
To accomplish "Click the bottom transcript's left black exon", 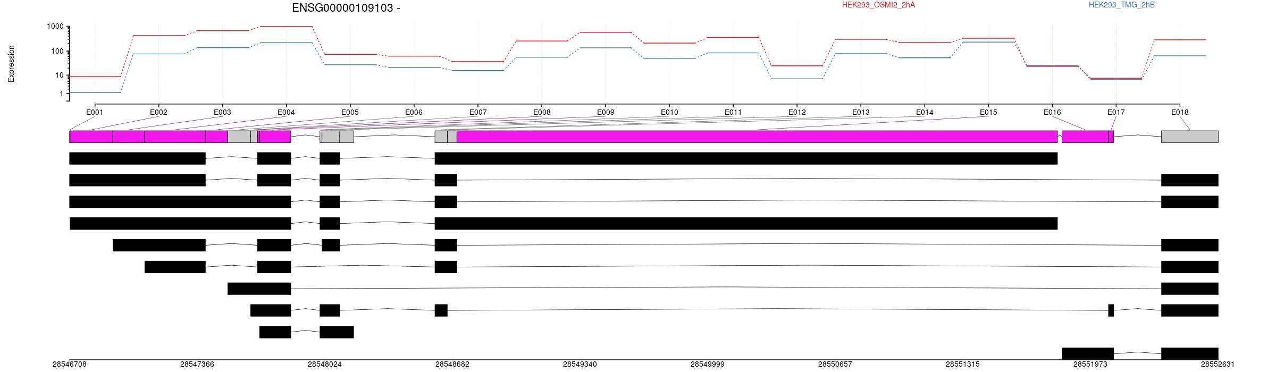I will click(x=1088, y=354).
